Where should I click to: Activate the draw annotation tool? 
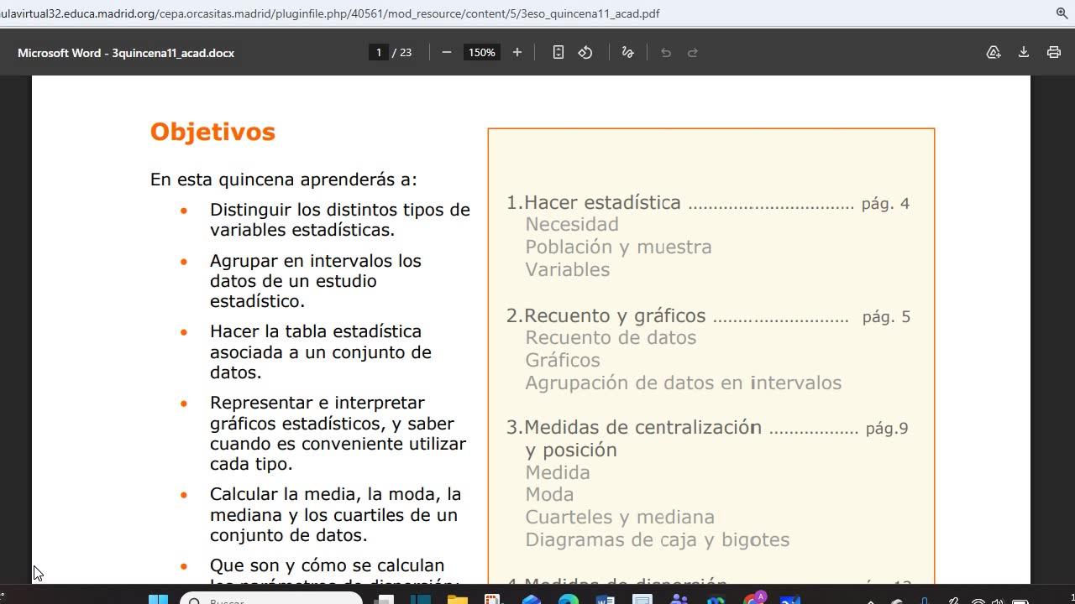coord(627,52)
